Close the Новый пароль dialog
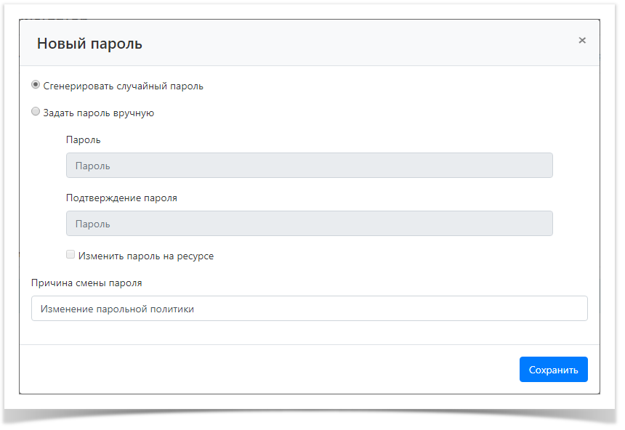Screen dimensions: 625x430 click(581, 41)
